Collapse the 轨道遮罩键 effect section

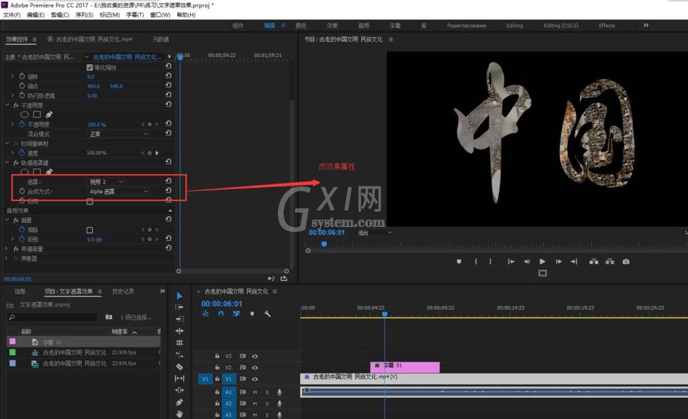click(7, 163)
